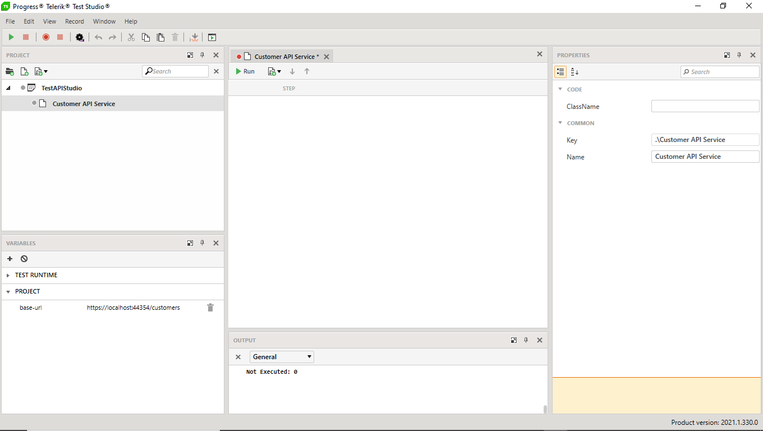Pin the Properties panel
The width and height of the screenshot is (763, 431).
coord(739,55)
